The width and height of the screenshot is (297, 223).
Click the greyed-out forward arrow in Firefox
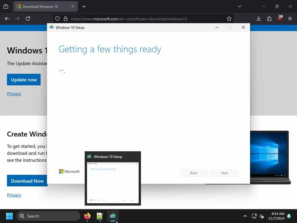(x=17, y=19)
